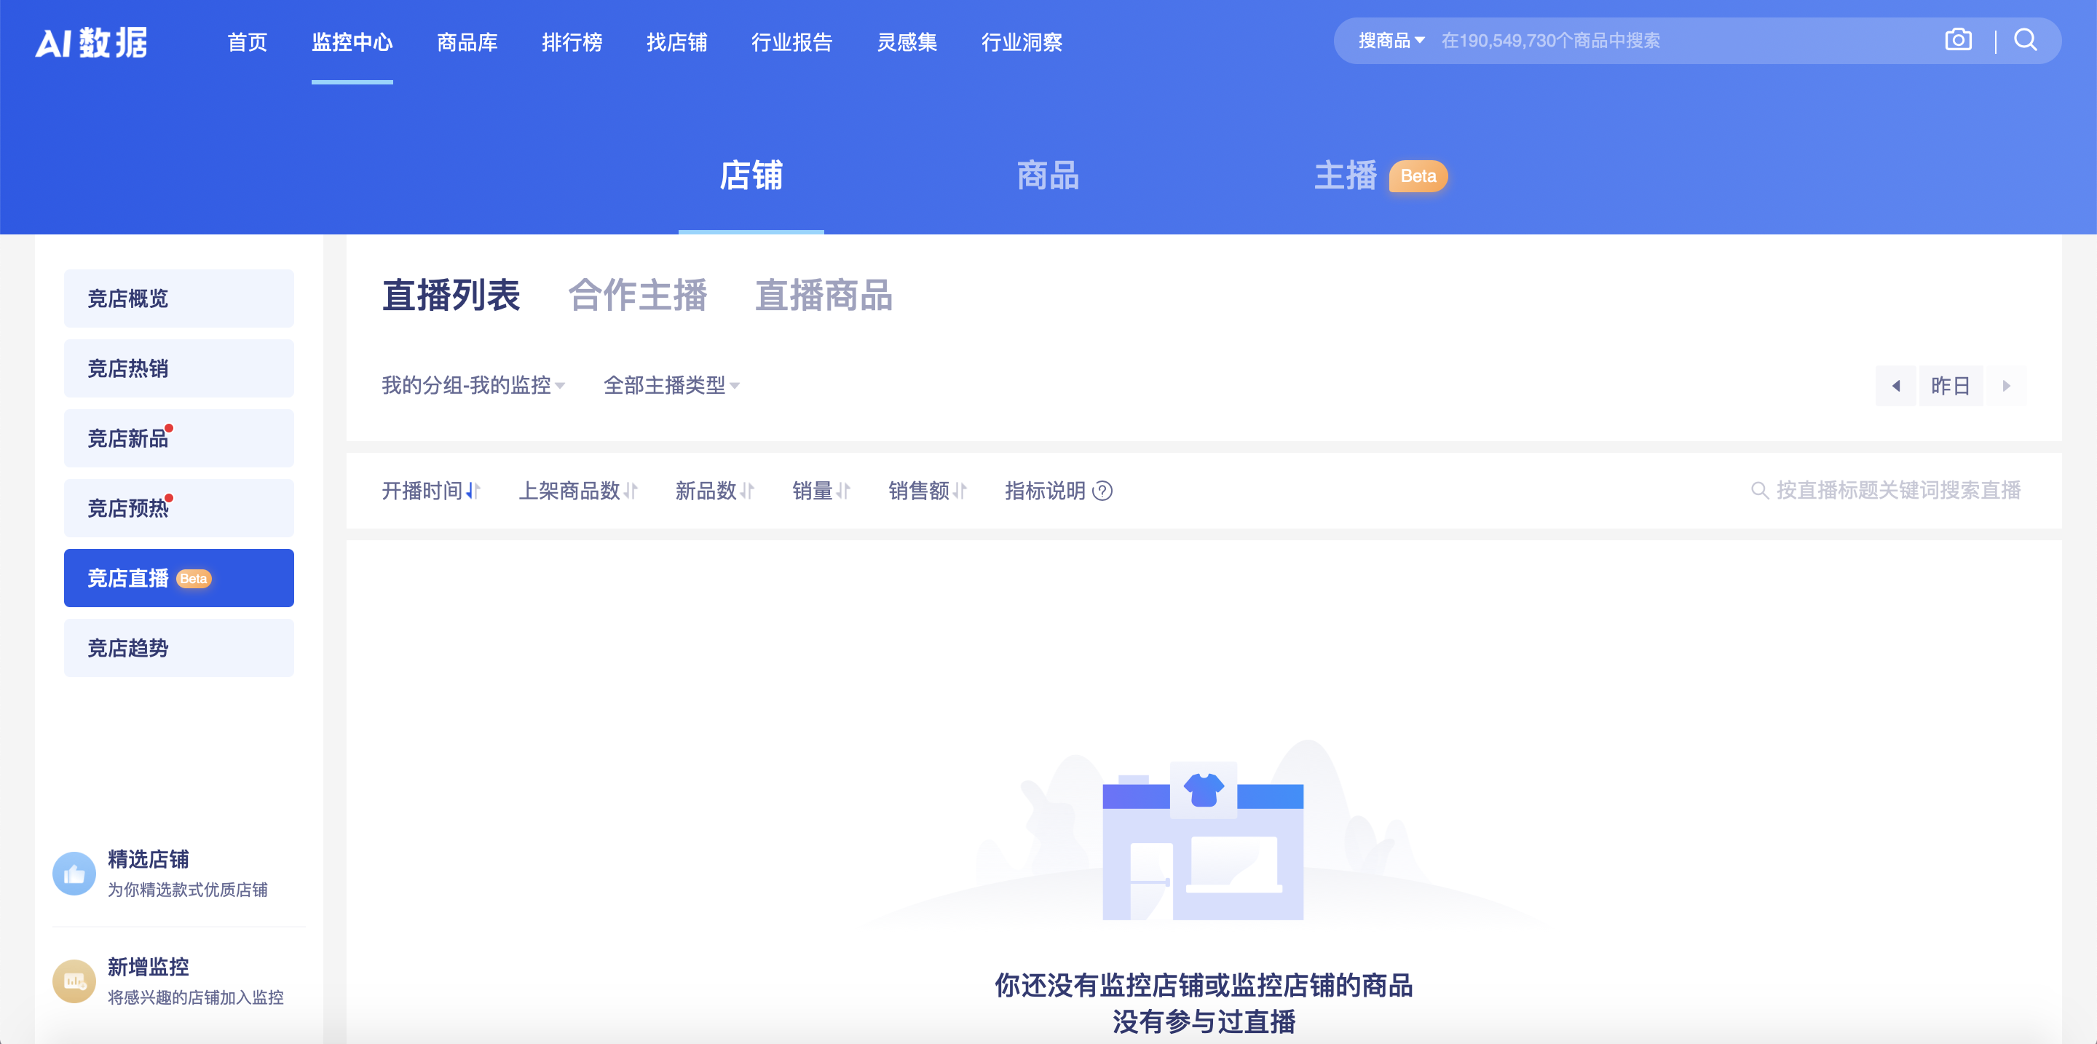Click the 精选店铺 thumbs-up icon

pos(74,872)
